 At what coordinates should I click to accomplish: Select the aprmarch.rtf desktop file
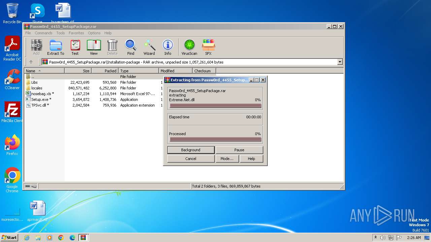pos(37,211)
